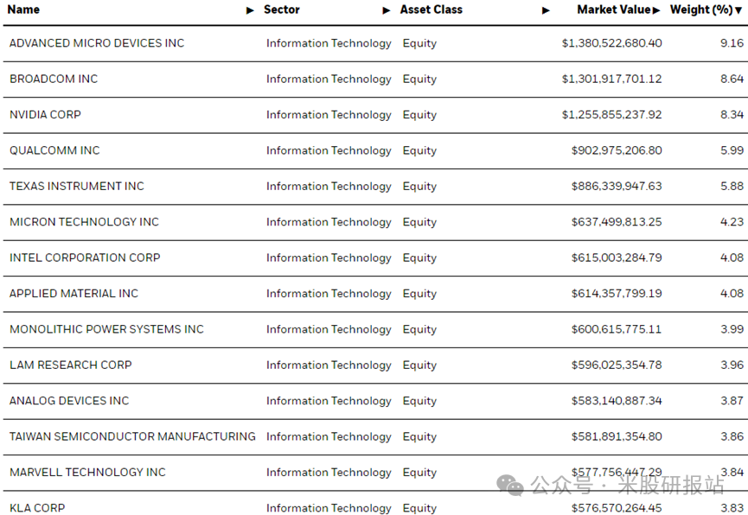
Task: Open the ADVANCED MICRO DEVICES INC holding
Action: point(97,43)
